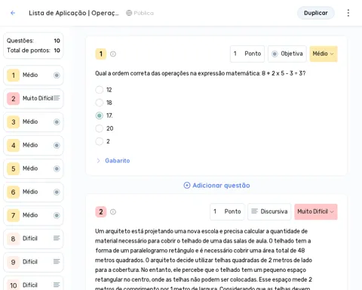The height and width of the screenshot is (290, 362).
Task: Click the question 1 statement text
Action: click(x=200, y=73)
